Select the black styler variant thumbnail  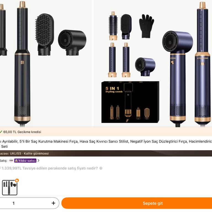10,187
